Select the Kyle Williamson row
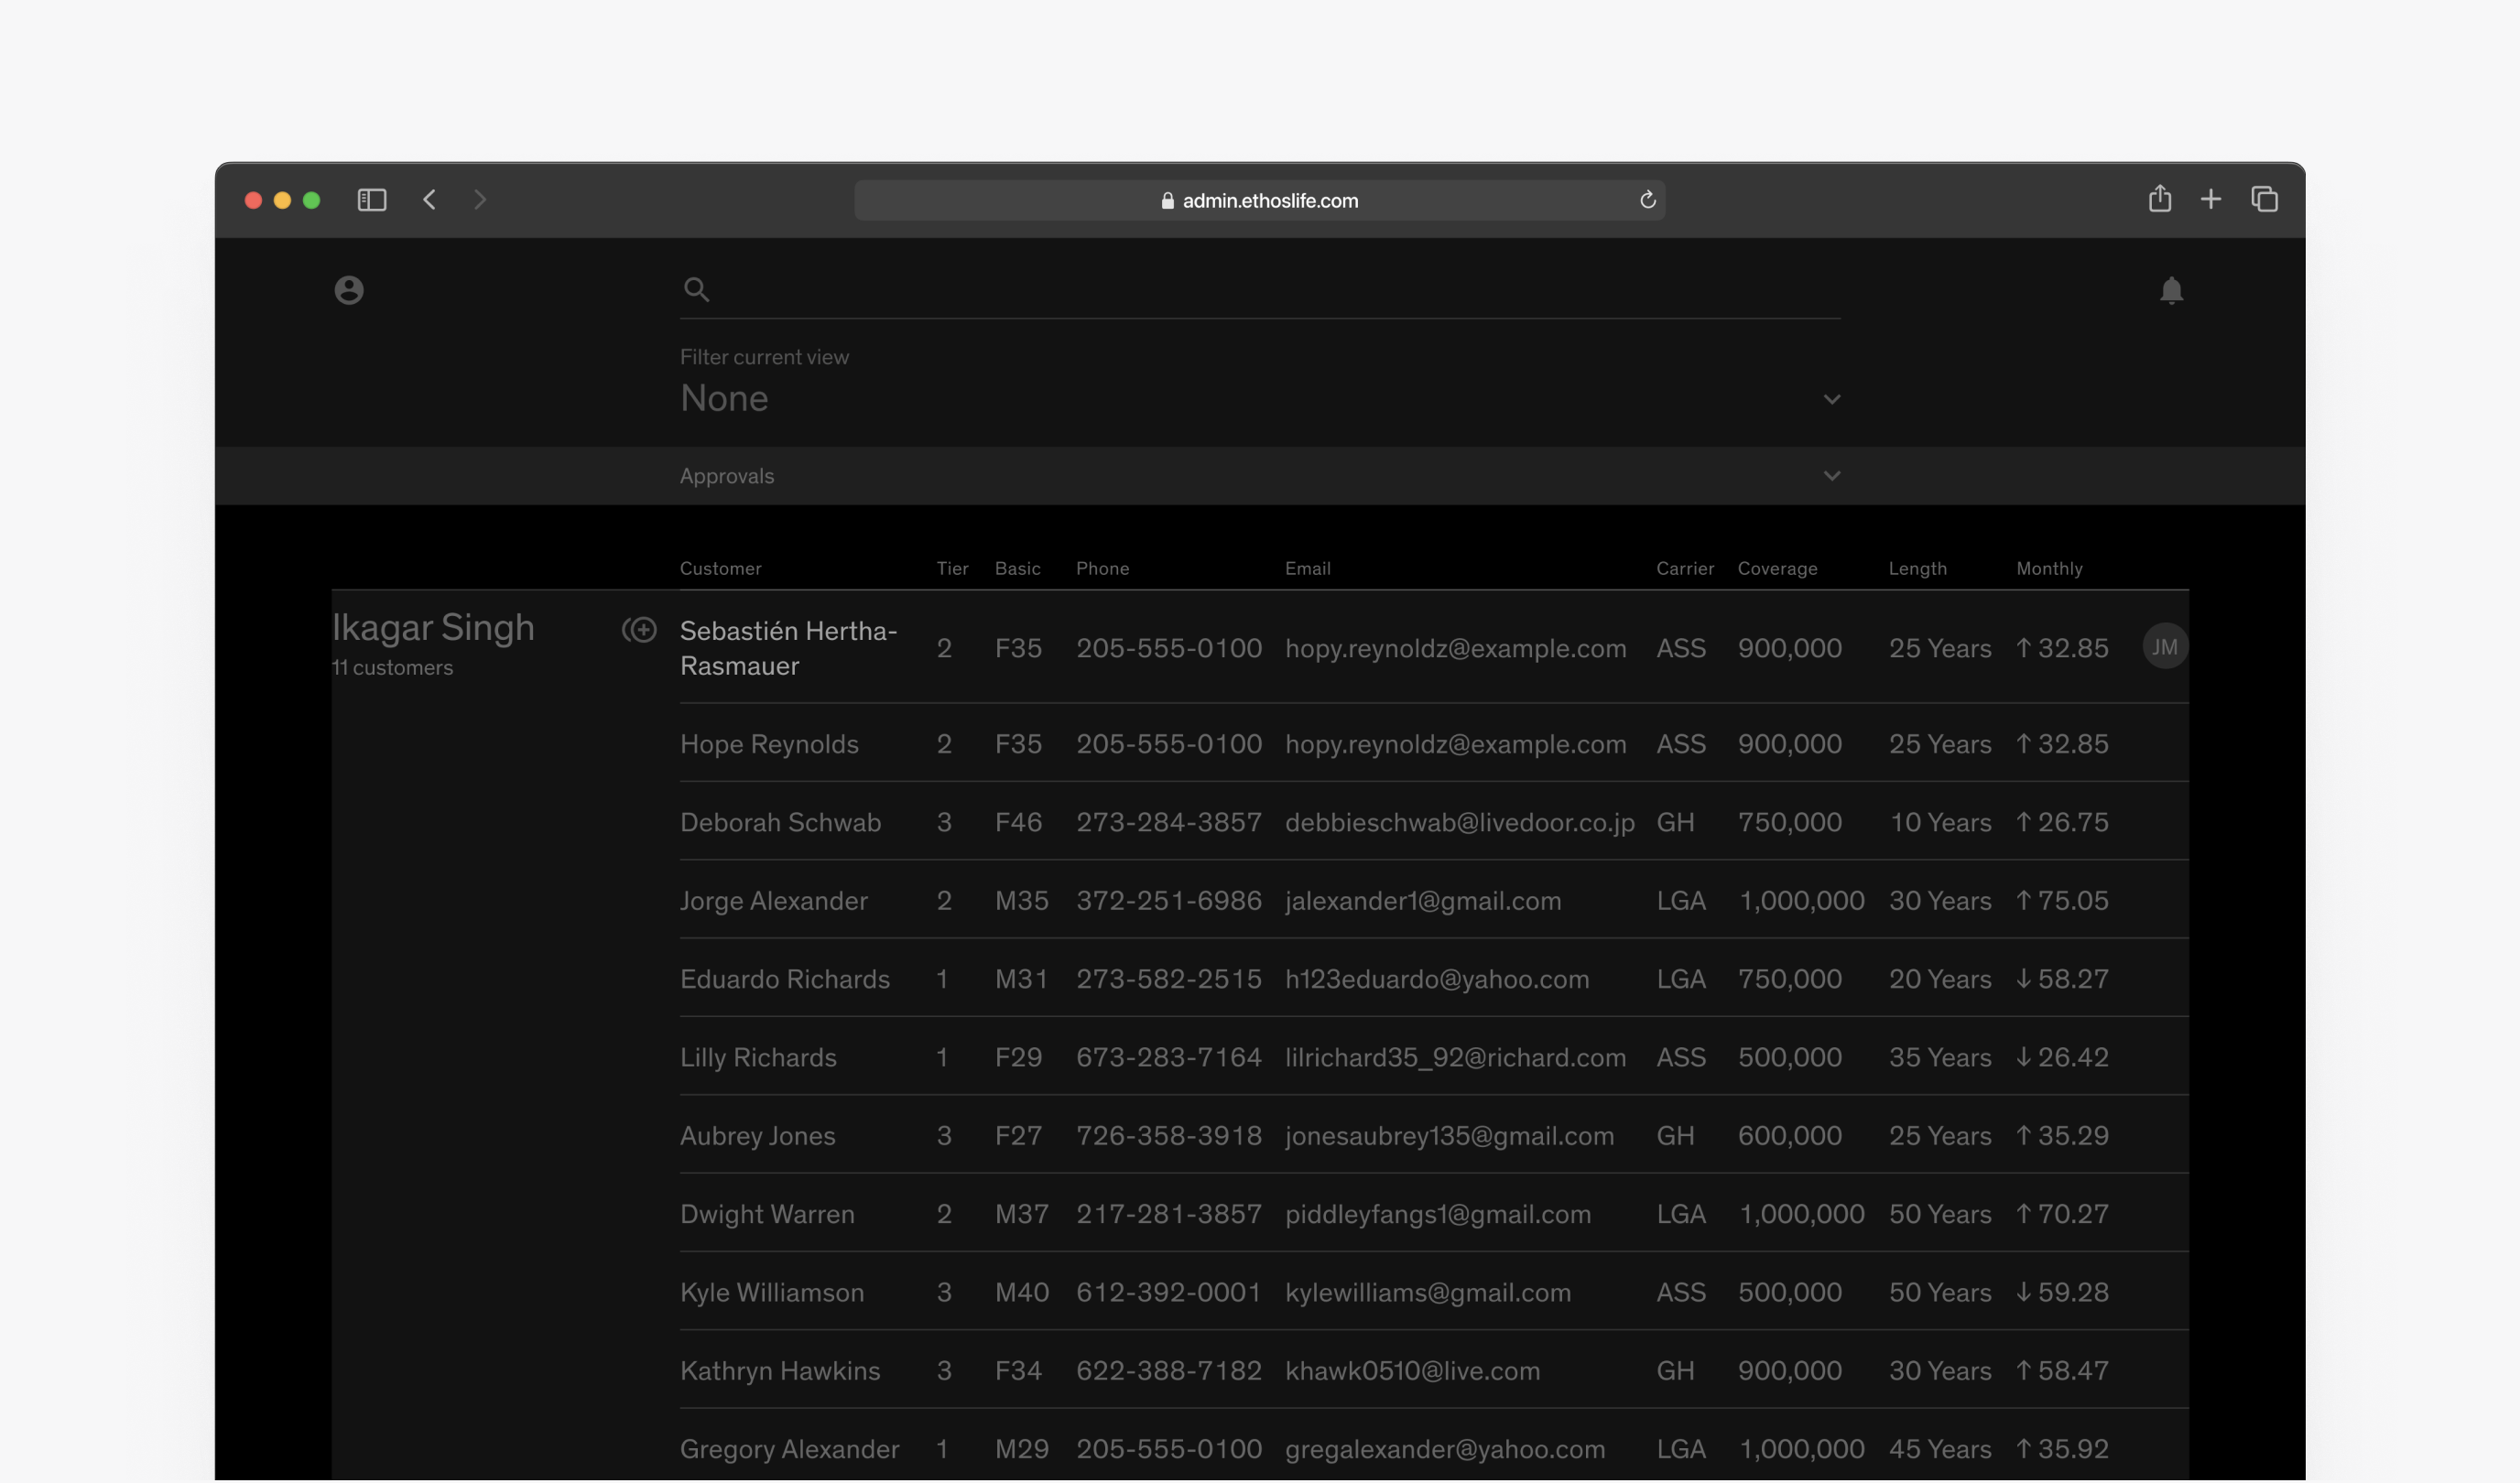 (771, 1292)
